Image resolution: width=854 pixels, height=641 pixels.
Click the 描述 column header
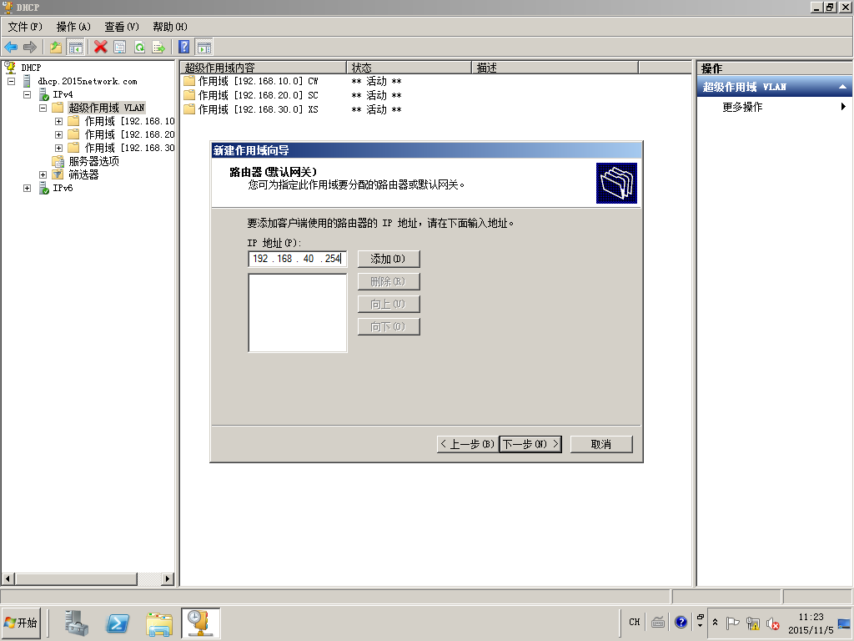pyautogui.click(x=555, y=68)
